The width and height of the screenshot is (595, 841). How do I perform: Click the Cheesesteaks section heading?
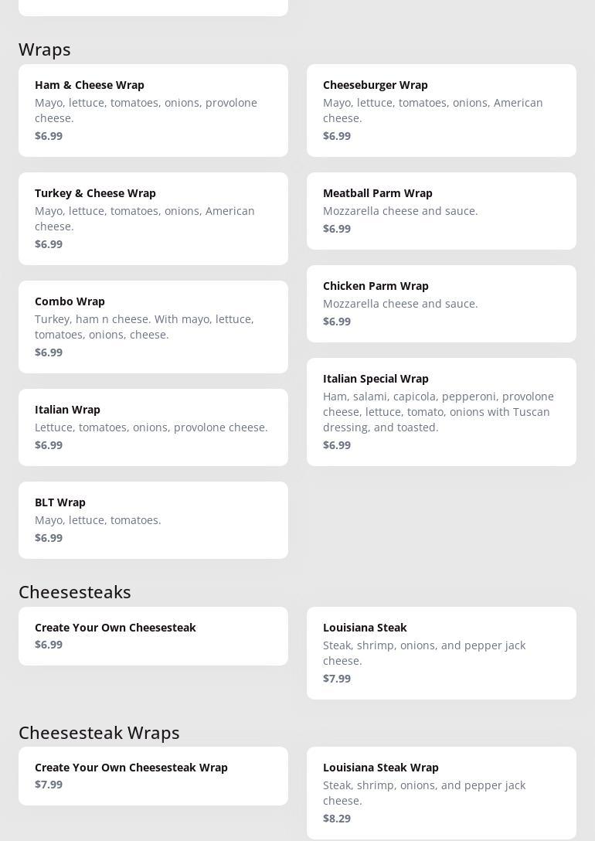click(x=75, y=592)
